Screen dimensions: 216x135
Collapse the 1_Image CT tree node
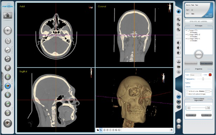point(186,30)
